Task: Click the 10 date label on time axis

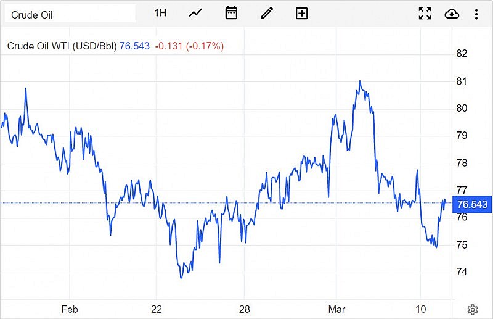Action: point(421,309)
